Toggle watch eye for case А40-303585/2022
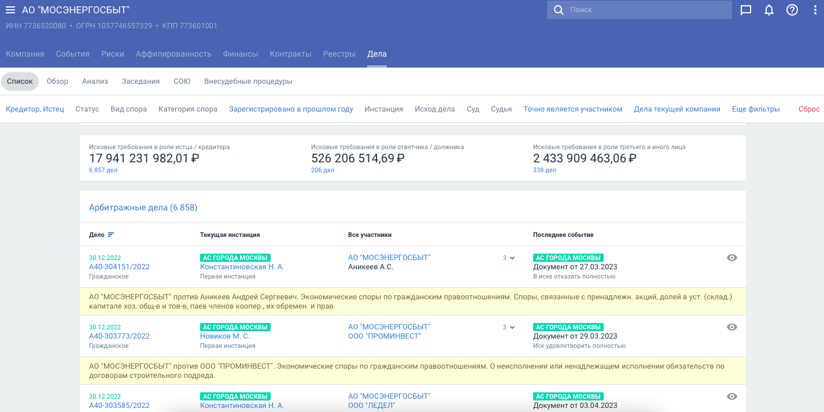The image size is (824, 412). pos(732,396)
